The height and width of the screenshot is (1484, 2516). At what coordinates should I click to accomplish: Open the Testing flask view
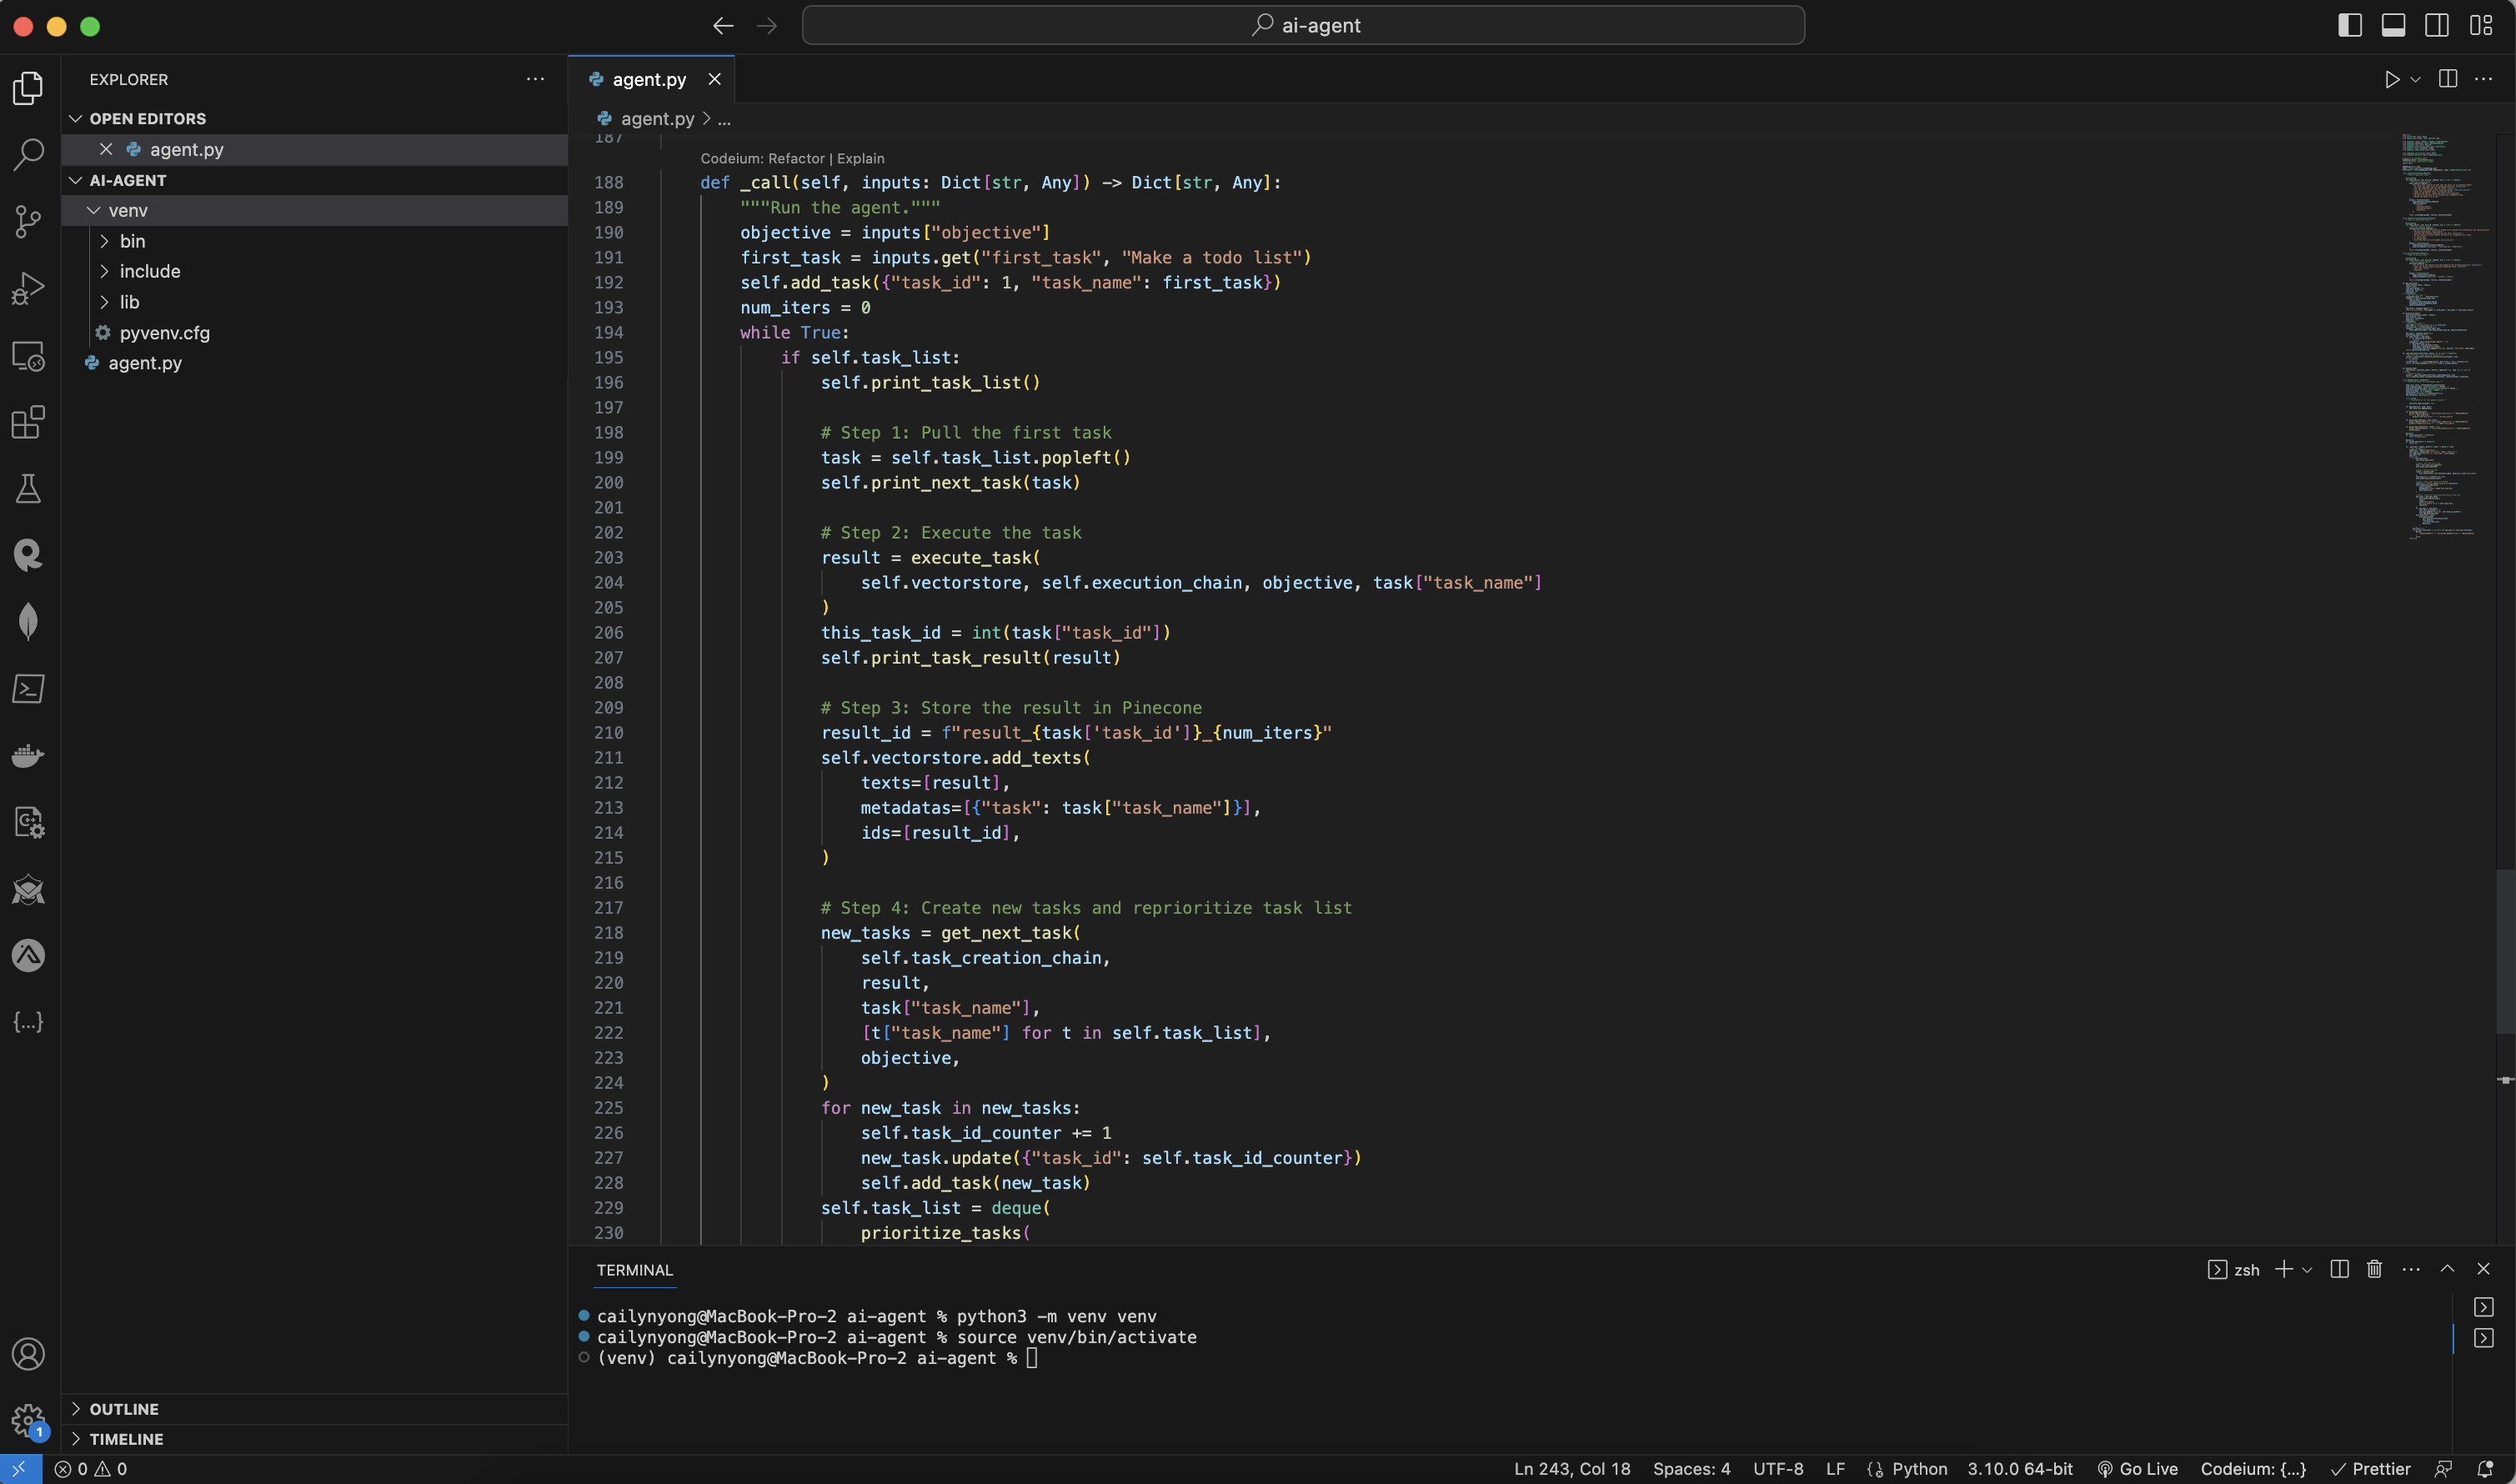[28, 489]
